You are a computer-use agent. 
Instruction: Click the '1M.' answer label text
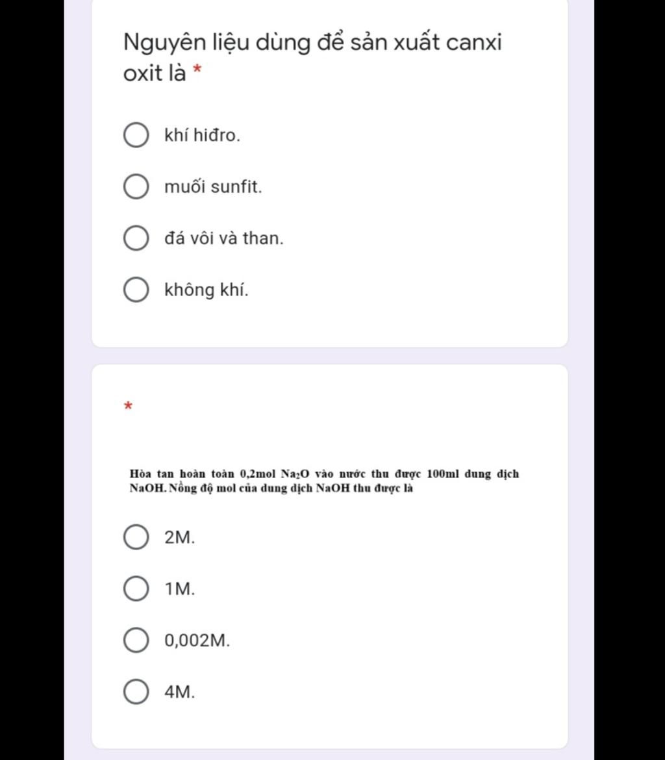[x=180, y=589]
